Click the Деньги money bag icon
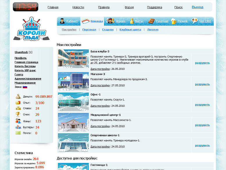Image resolution: width=226 pixels, height=170 pixels. coord(18,96)
